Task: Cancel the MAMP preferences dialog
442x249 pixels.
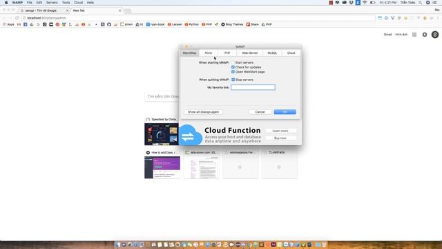Action: pyautogui.click(x=260, y=112)
